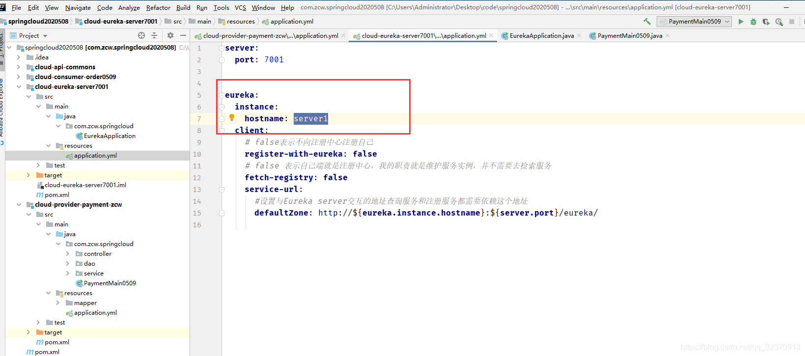Expand the controller package
Image resolution: width=805 pixels, height=356 pixels.
tap(68, 254)
